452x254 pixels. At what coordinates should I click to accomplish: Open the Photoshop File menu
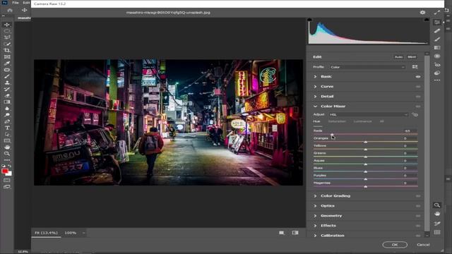pos(16,3)
